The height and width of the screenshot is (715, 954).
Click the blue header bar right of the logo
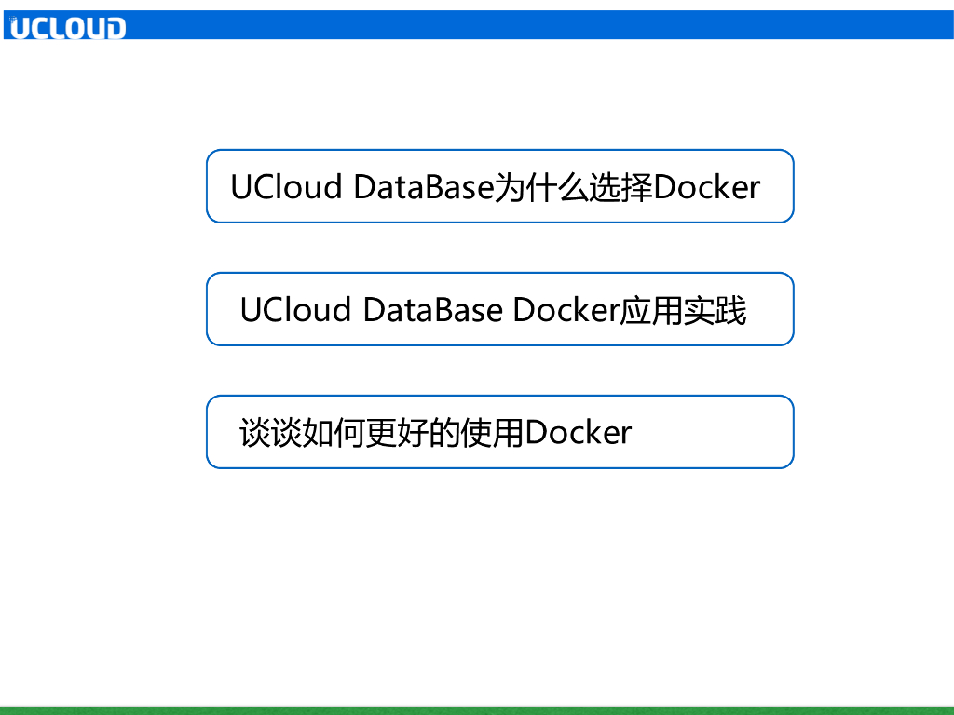click(540, 25)
